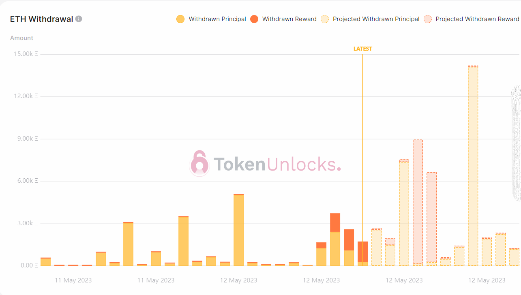
Task: Click the Projected Withdrawn Principal dashed circle
Action: point(325,19)
